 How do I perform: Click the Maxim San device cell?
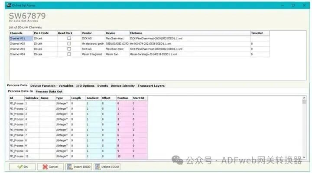(x=117, y=54)
